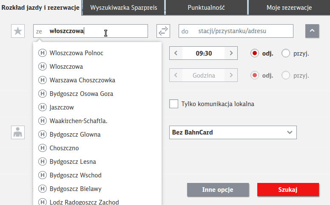This screenshot has height=205, width=330.
Task: Step the 09:30 departure time earlier
Action: [176, 53]
